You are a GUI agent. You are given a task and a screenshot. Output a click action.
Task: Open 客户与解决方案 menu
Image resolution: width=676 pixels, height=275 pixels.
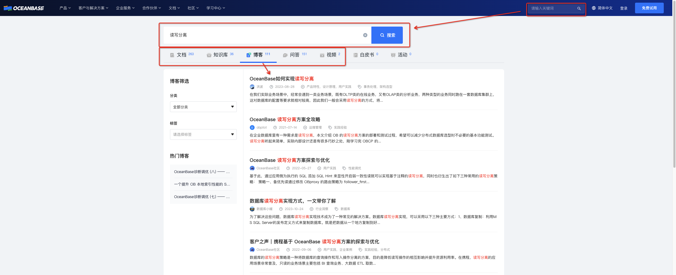pyautogui.click(x=93, y=8)
